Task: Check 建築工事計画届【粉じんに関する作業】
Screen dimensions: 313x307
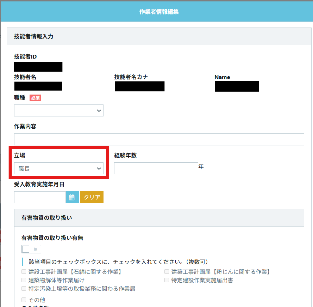Action: click(167, 272)
